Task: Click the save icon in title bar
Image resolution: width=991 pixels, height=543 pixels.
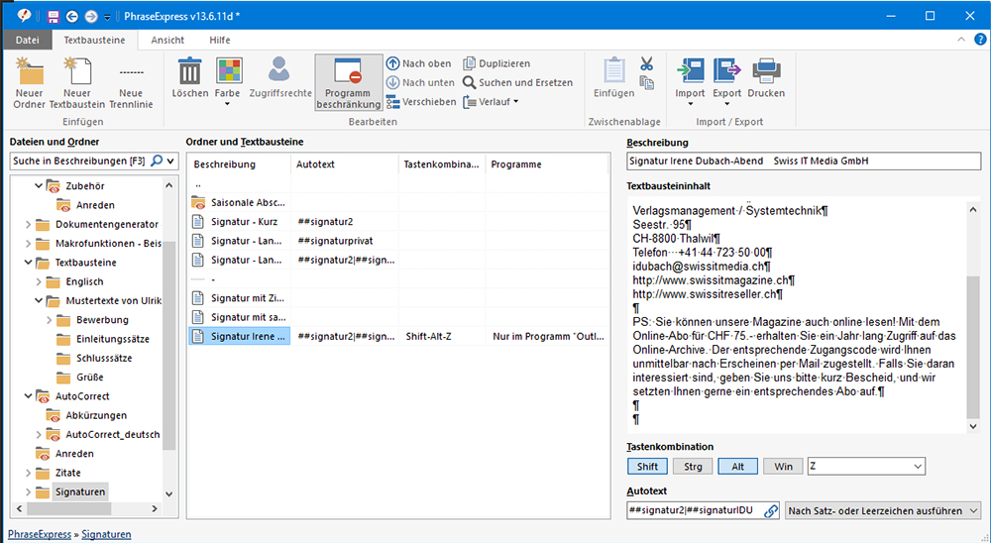Action: pos(54,17)
